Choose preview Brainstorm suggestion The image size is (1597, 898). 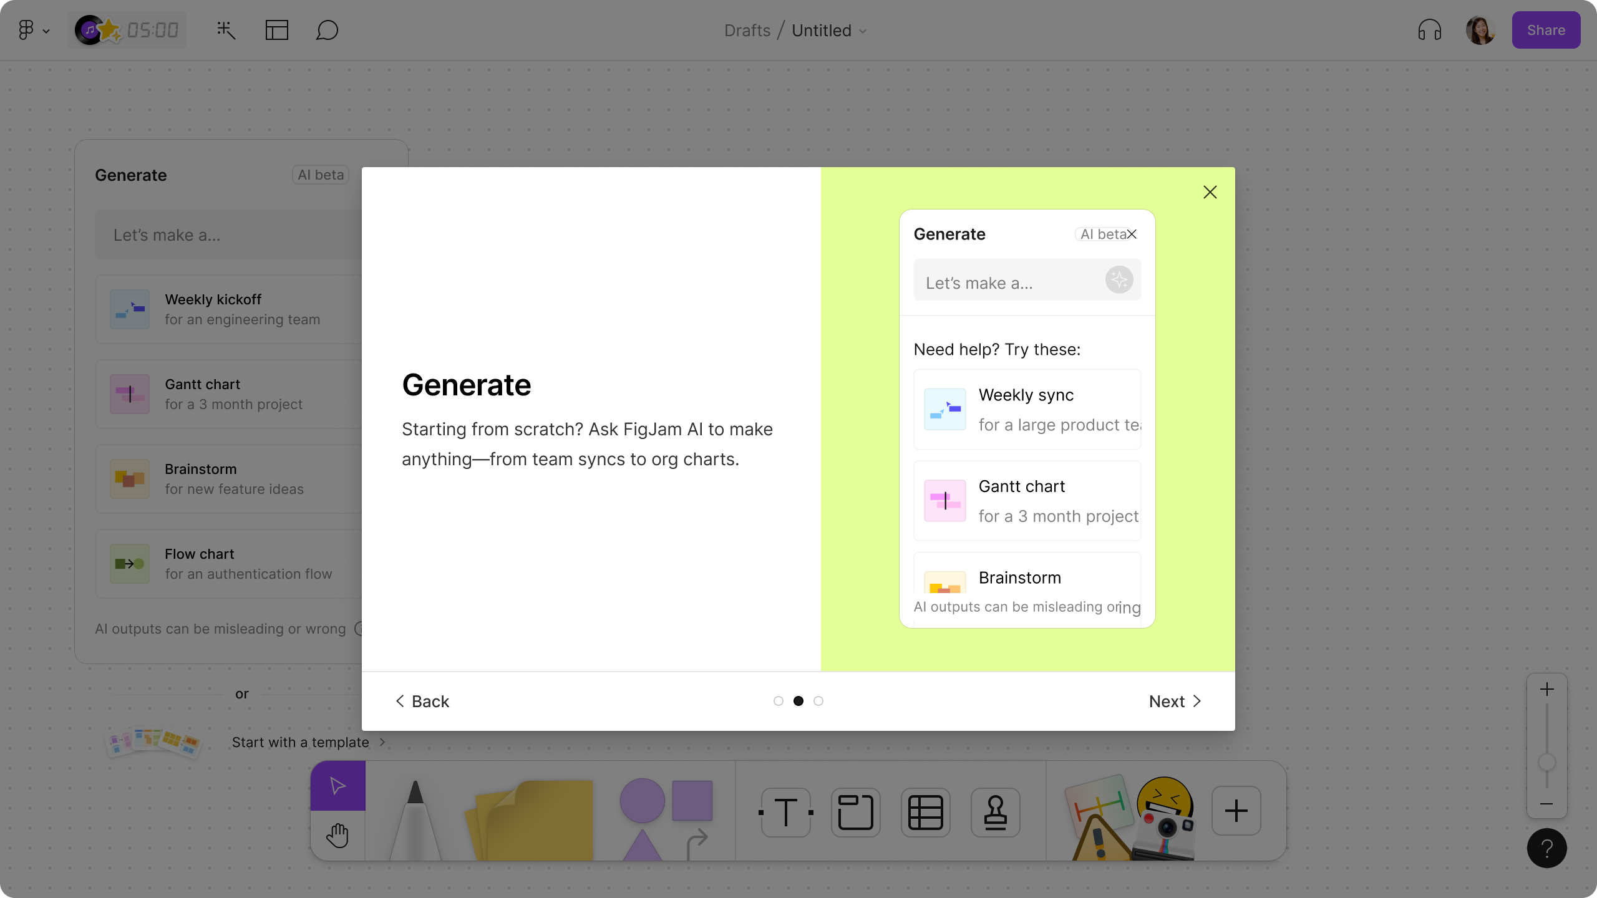point(1027,574)
